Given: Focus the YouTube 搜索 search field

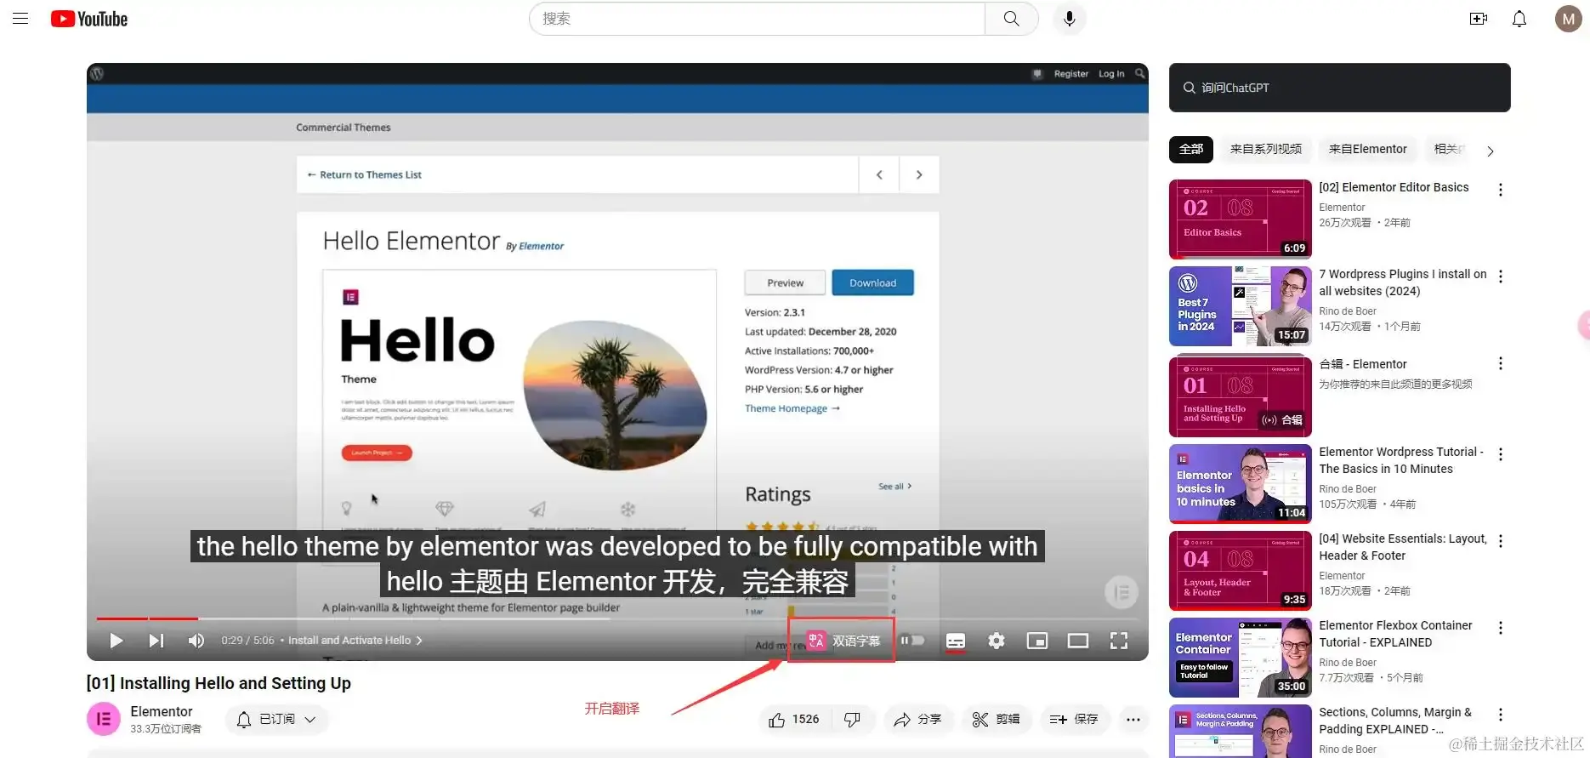Looking at the screenshot, I should tap(757, 19).
